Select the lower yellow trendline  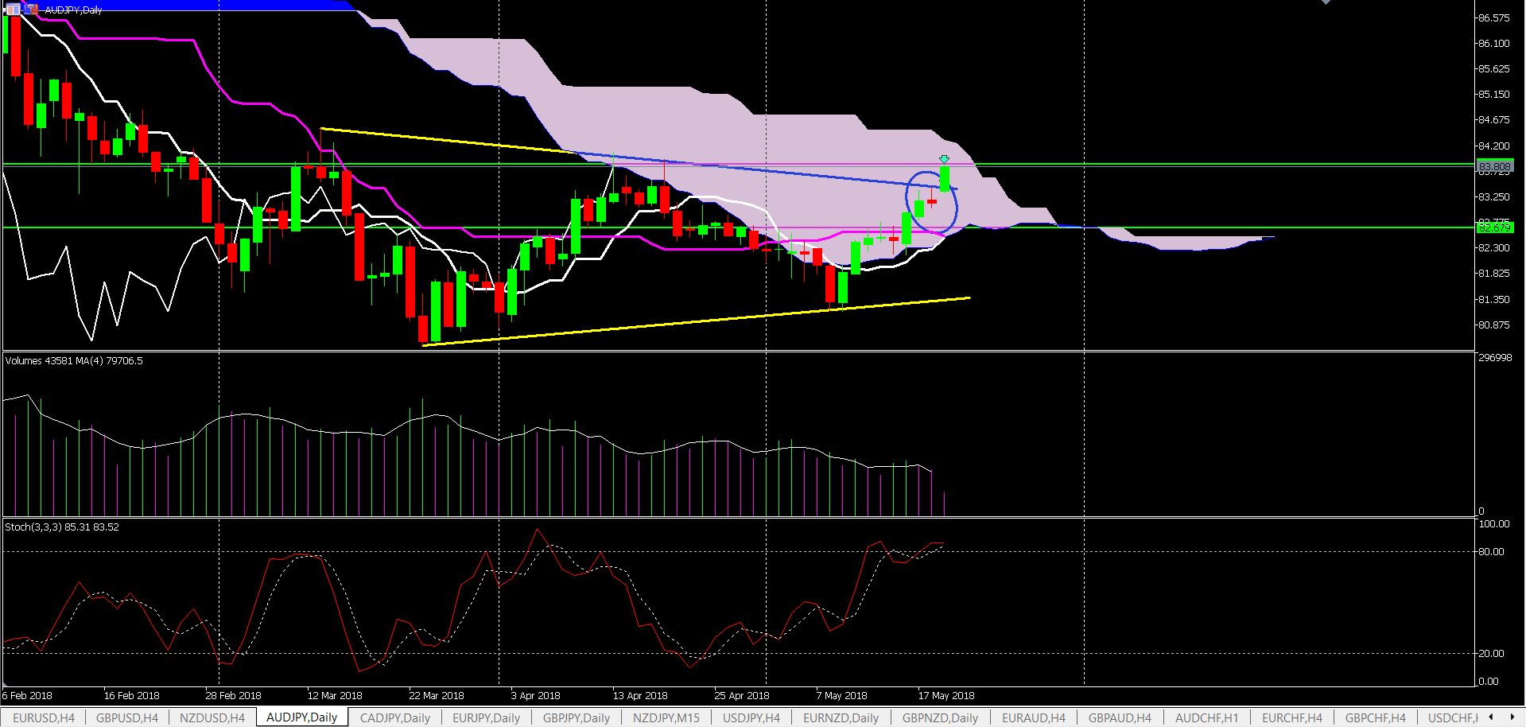(696, 322)
